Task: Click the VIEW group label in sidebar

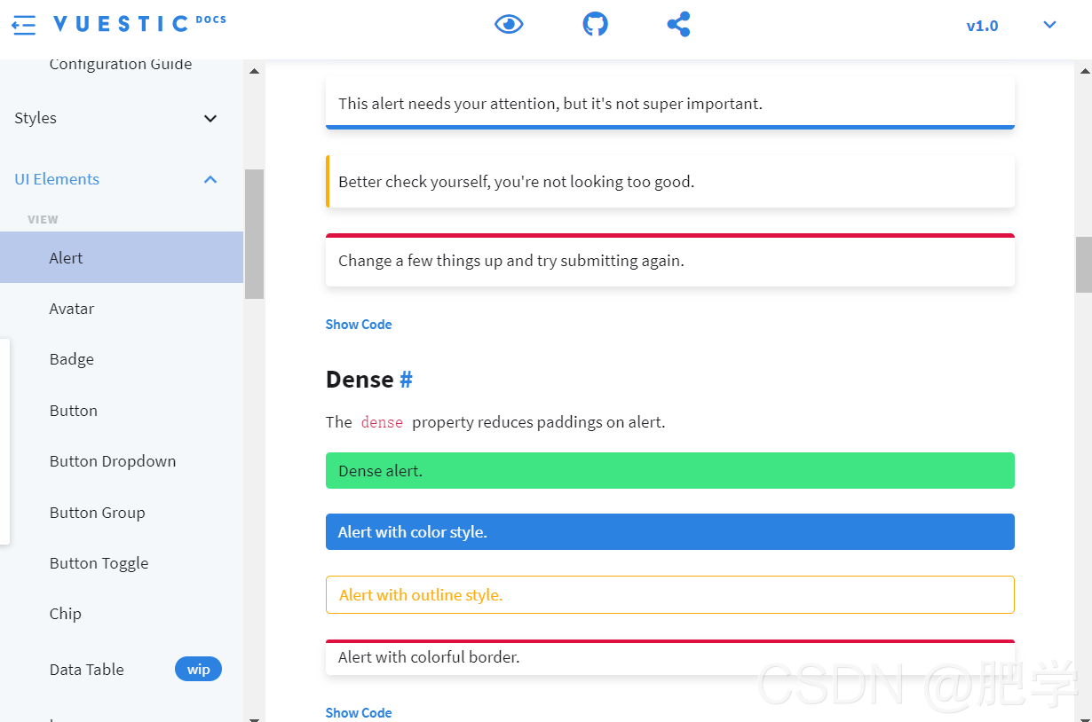Action: 43,219
